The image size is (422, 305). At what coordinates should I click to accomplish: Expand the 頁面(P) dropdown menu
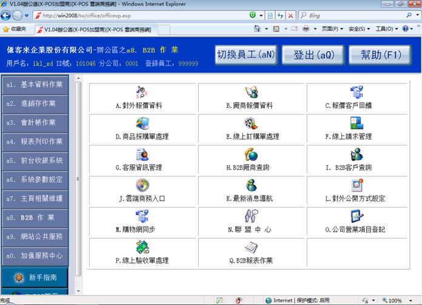coord(333,28)
